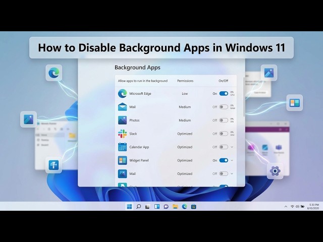Click the volume speaker icon in the tray
The width and height of the screenshot is (323, 242).
click(x=297, y=206)
